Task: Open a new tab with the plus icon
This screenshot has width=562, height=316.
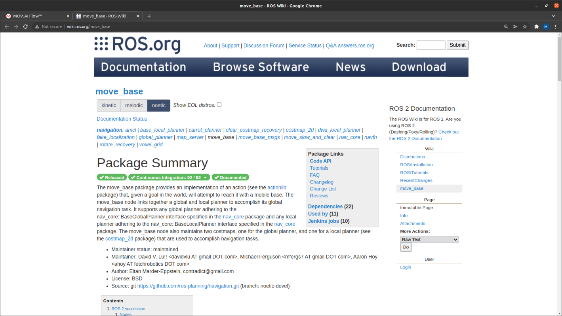Action: click(x=149, y=16)
